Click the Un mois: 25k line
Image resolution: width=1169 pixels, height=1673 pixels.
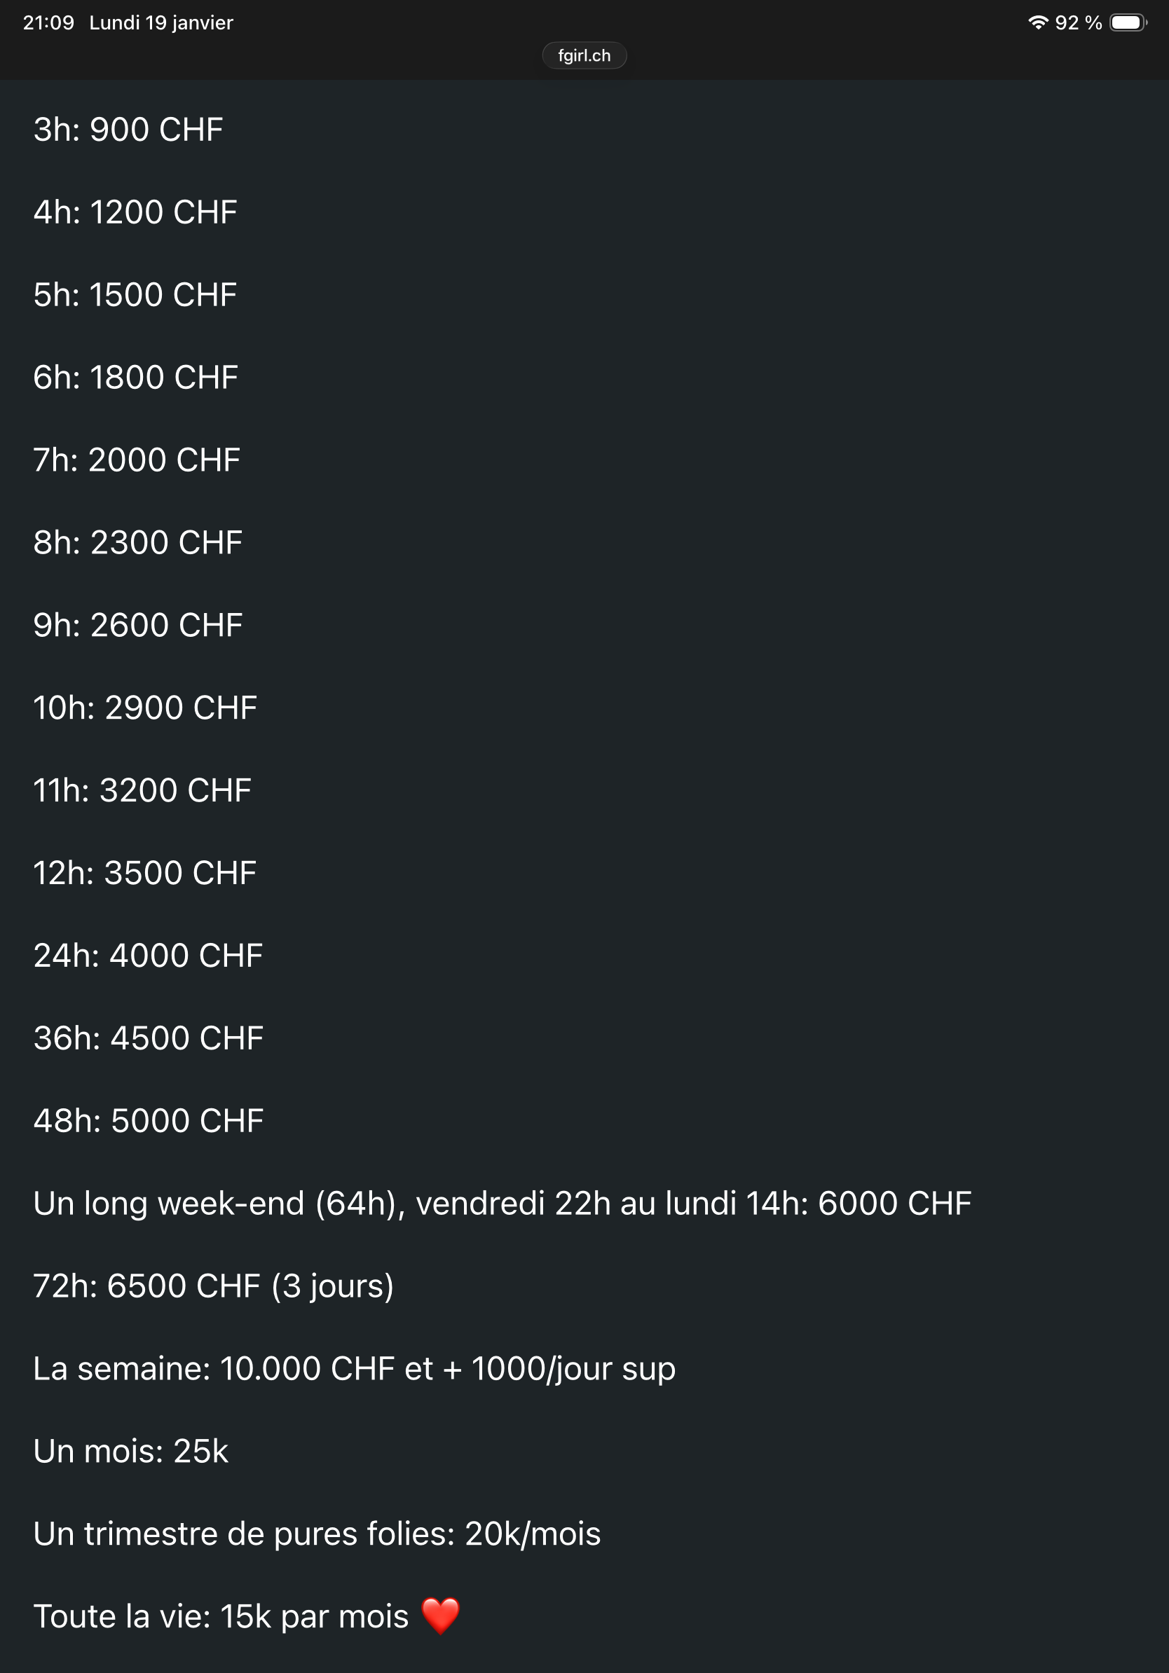(130, 1451)
